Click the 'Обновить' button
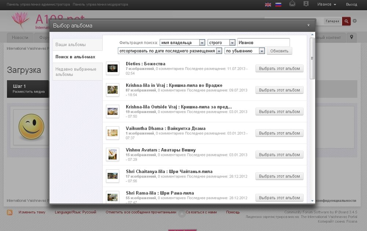Viewport: 367px width, 231px height. (279, 51)
